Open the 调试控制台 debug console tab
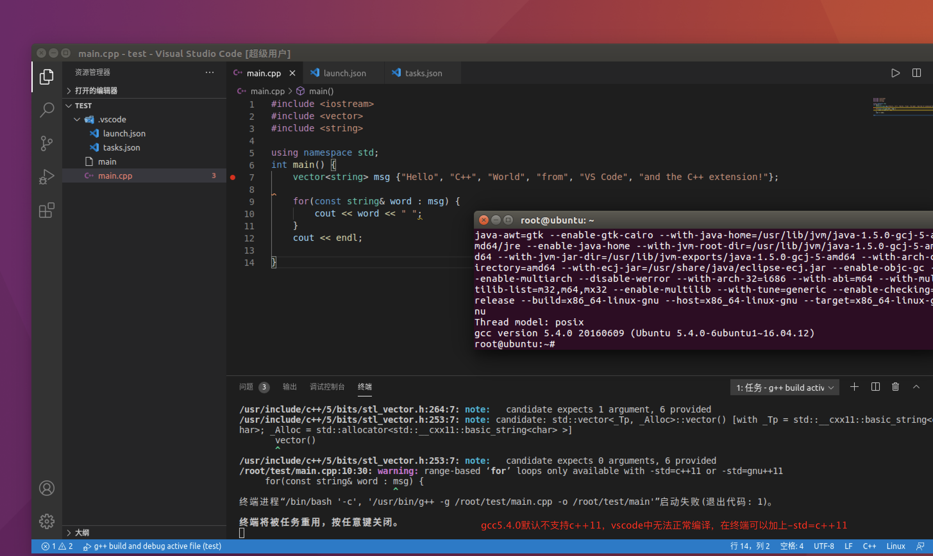Screen dimensions: 933x556 point(327,387)
